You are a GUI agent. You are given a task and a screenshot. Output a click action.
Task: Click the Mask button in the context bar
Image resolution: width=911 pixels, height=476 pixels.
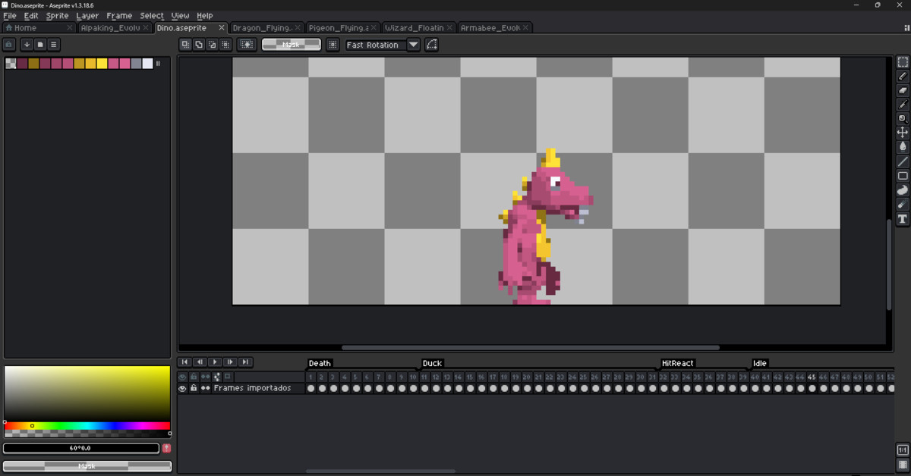[x=291, y=45]
